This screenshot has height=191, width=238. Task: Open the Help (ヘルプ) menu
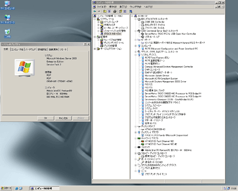click(x=148, y=7)
